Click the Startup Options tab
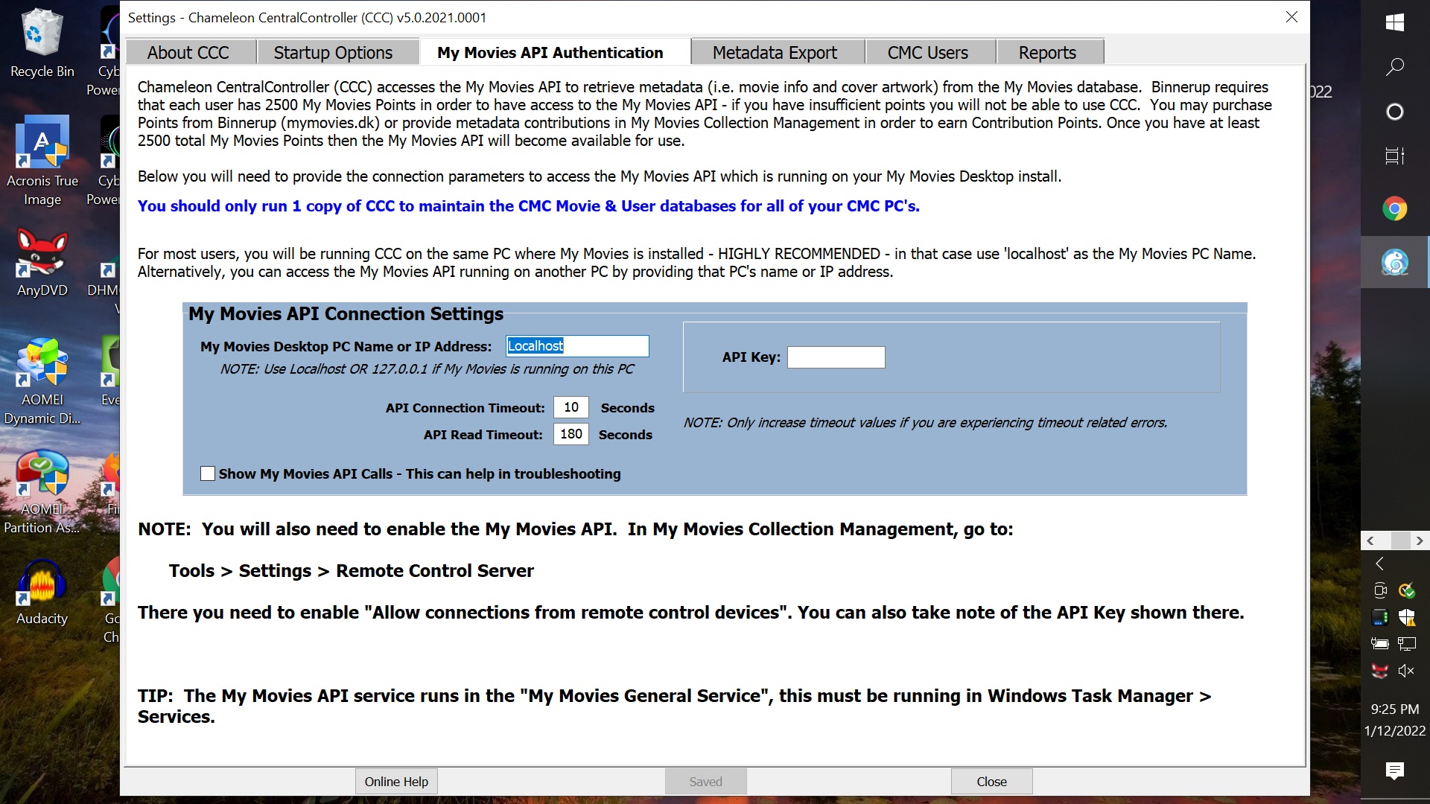 pyautogui.click(x=332, y=52)
